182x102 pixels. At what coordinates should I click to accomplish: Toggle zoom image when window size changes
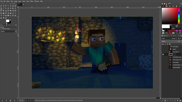160,7
